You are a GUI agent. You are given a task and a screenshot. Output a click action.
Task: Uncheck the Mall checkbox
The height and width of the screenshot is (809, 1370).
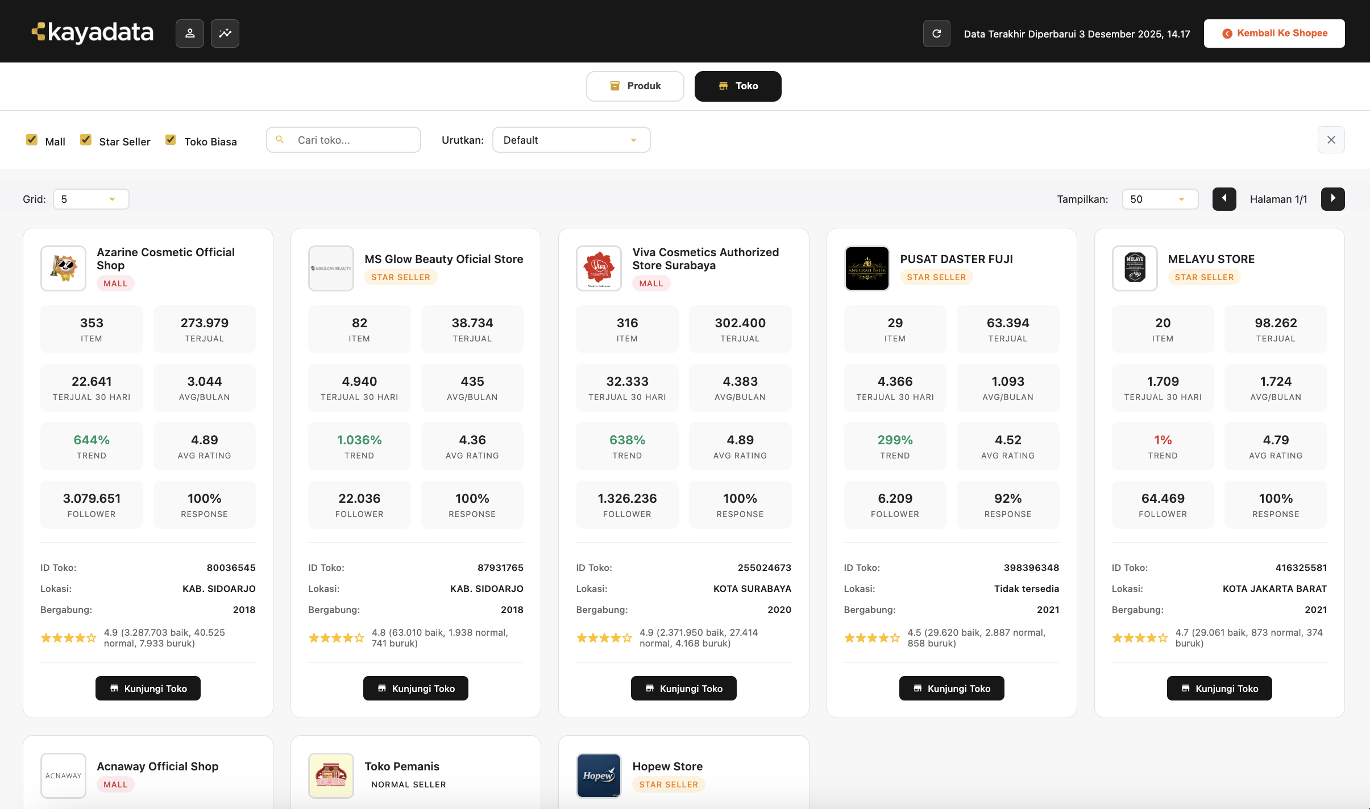tap(32, 140)
